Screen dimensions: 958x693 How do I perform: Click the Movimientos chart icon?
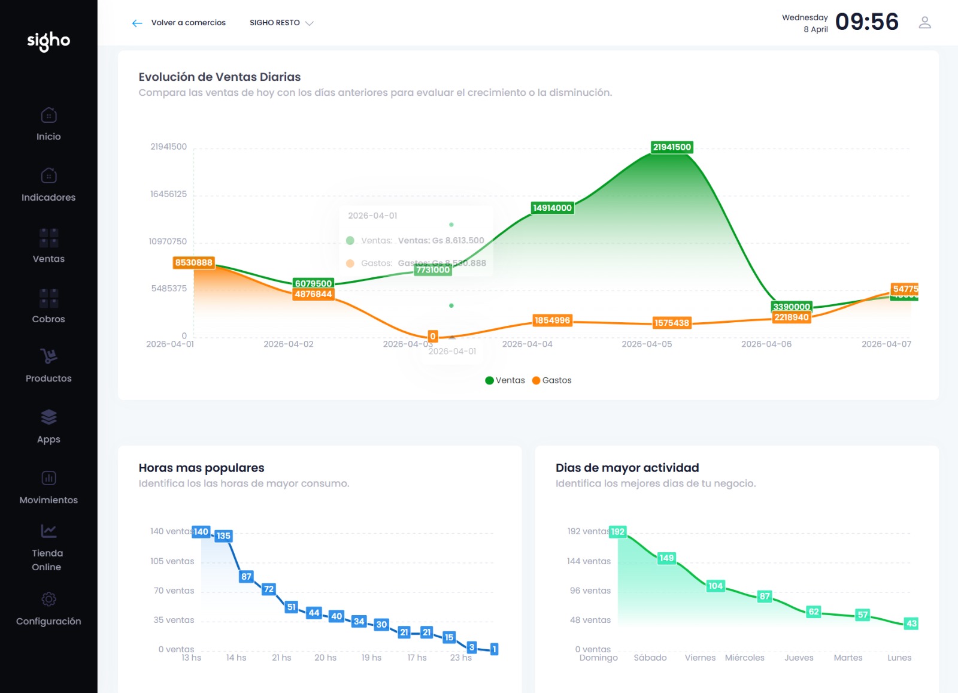(x=48, y=478)
